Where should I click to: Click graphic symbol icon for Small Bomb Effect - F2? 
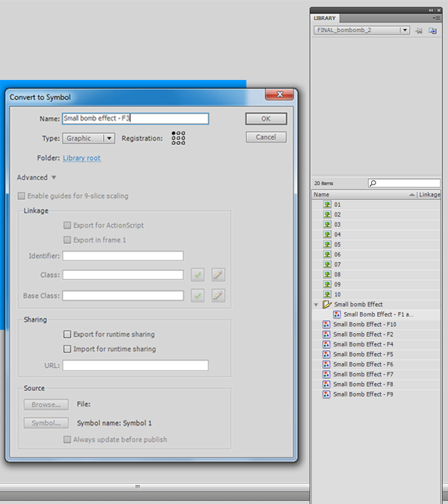coord(326,335)
